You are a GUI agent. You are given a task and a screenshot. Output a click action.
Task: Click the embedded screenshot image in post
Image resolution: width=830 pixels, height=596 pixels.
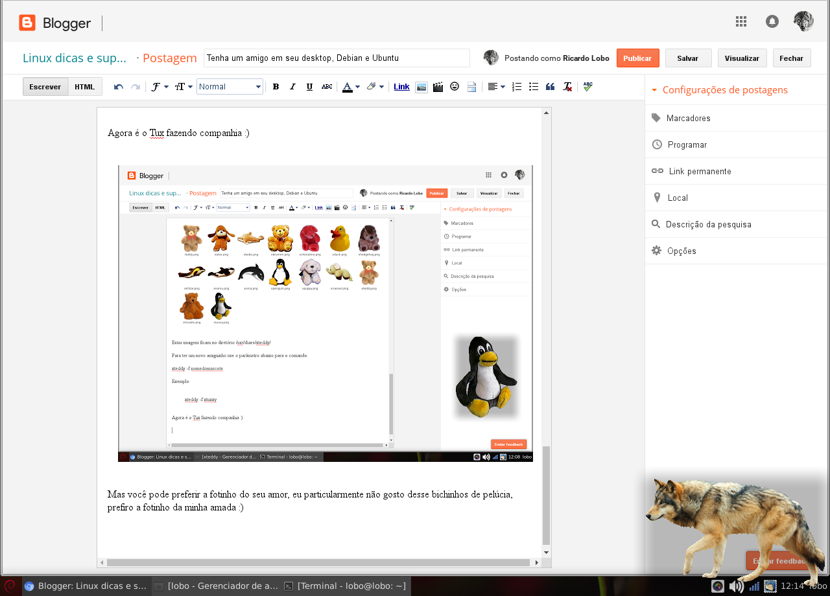(326, 314)
